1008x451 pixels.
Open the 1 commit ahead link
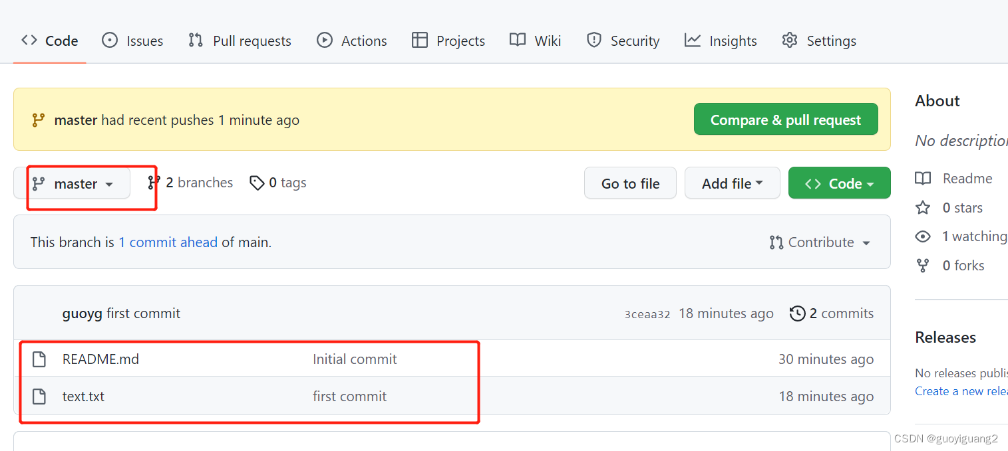click(x=168, y=242)
